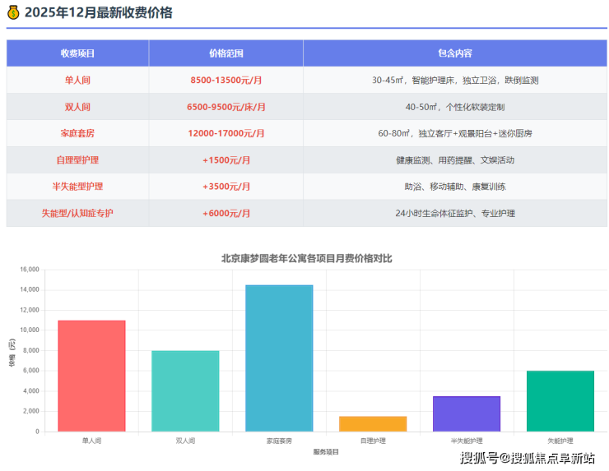
Task: Click the 8500-13500元/月 price cell
Action: point(225,81)
